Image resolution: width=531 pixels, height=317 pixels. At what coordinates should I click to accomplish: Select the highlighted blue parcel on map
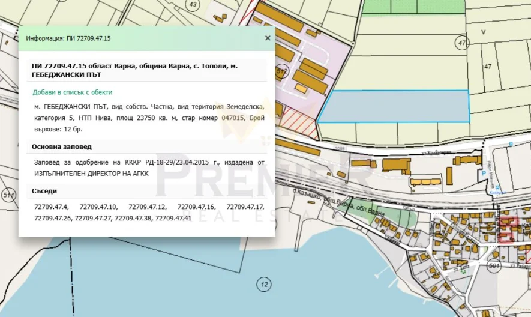393,106
